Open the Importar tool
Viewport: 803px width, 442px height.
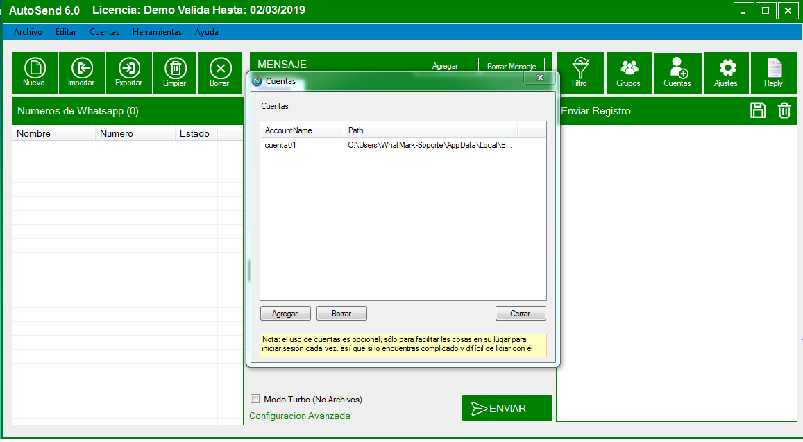[81, 73]
